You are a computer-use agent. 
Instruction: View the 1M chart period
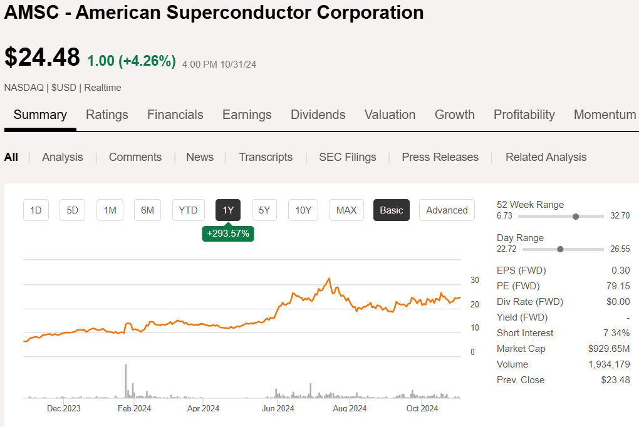(x=110, y=210)
